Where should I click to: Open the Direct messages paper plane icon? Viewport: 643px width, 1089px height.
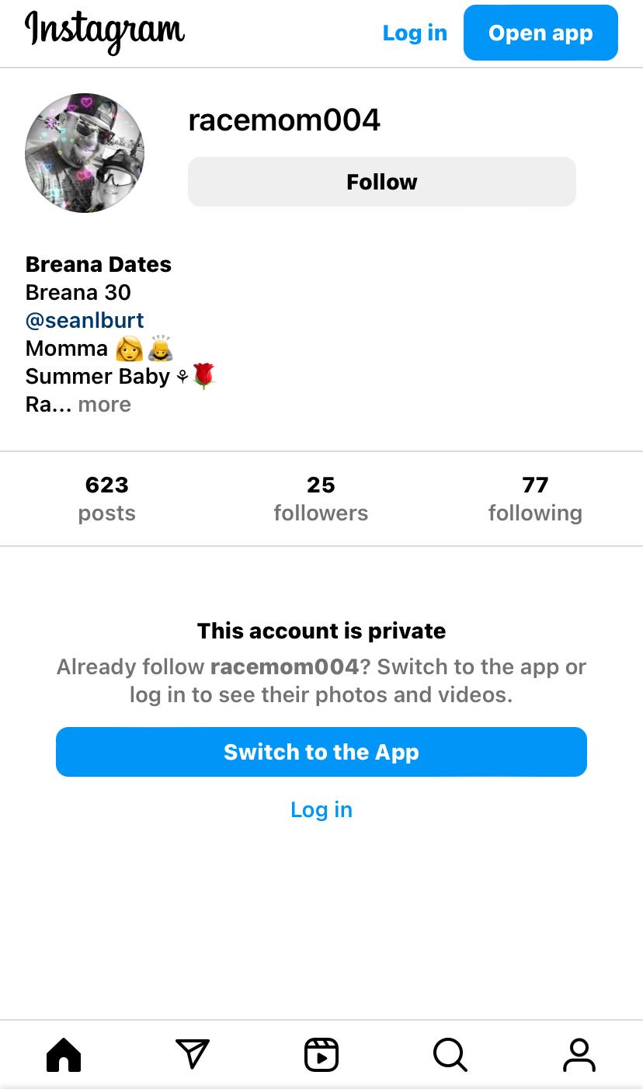point(193,1055)
